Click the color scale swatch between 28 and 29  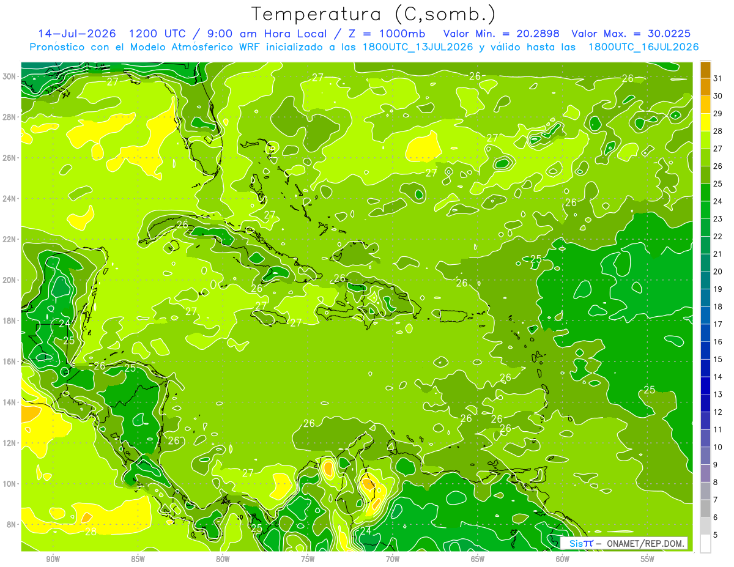click(705, 123)
